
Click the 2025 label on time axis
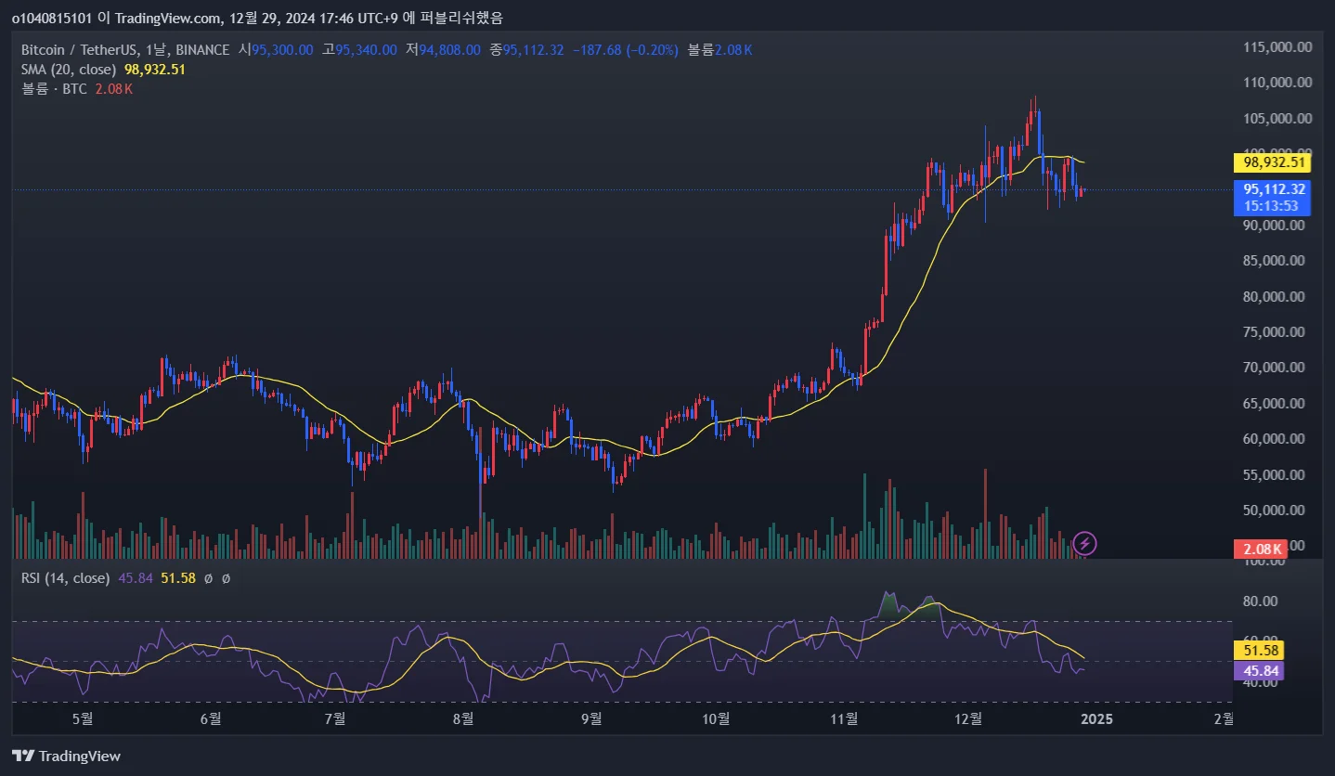coord(1096,718)
